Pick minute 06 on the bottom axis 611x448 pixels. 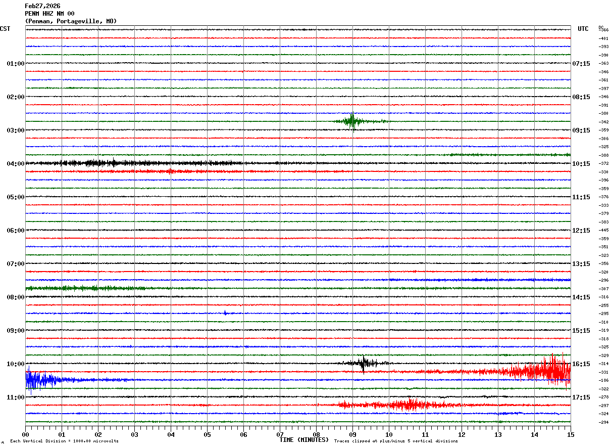[x=243, y=434]
